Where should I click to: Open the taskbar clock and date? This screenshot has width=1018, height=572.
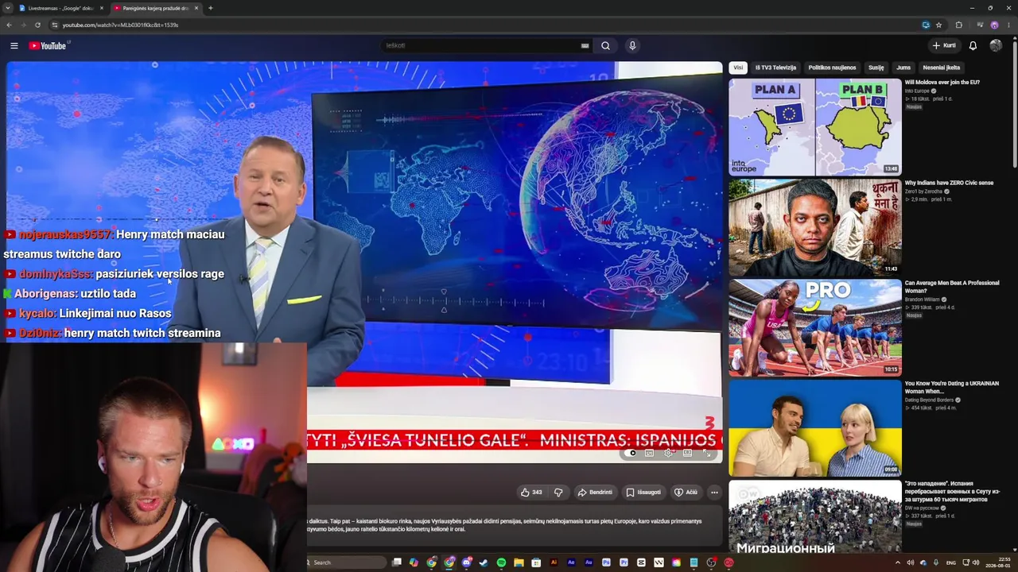pyautogui.click(x=997, y=562)
